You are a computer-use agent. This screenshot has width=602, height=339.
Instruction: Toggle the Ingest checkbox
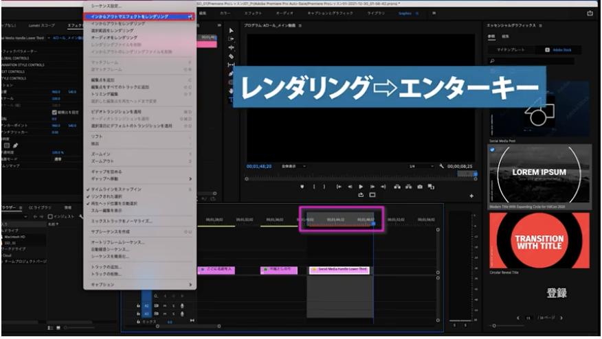point(50,217)
